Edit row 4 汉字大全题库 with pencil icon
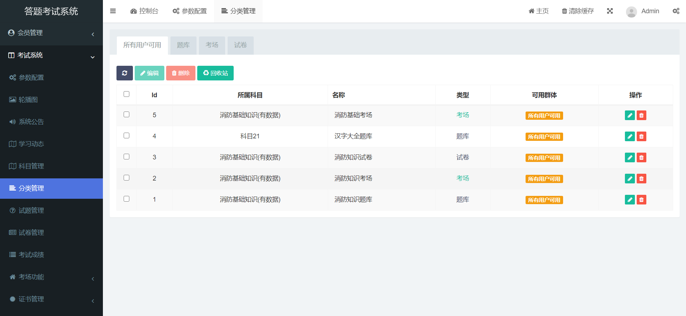The height and width of the screenshot is (316, 686). click(x=630, y=137)
